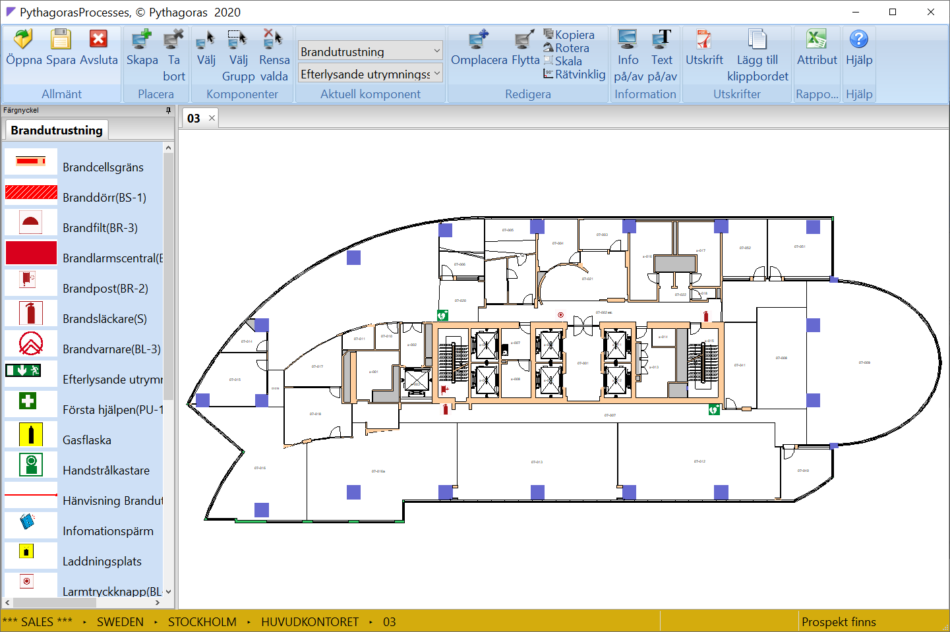
Task: Close the 03 drawing tab
Action: (212, 119)
